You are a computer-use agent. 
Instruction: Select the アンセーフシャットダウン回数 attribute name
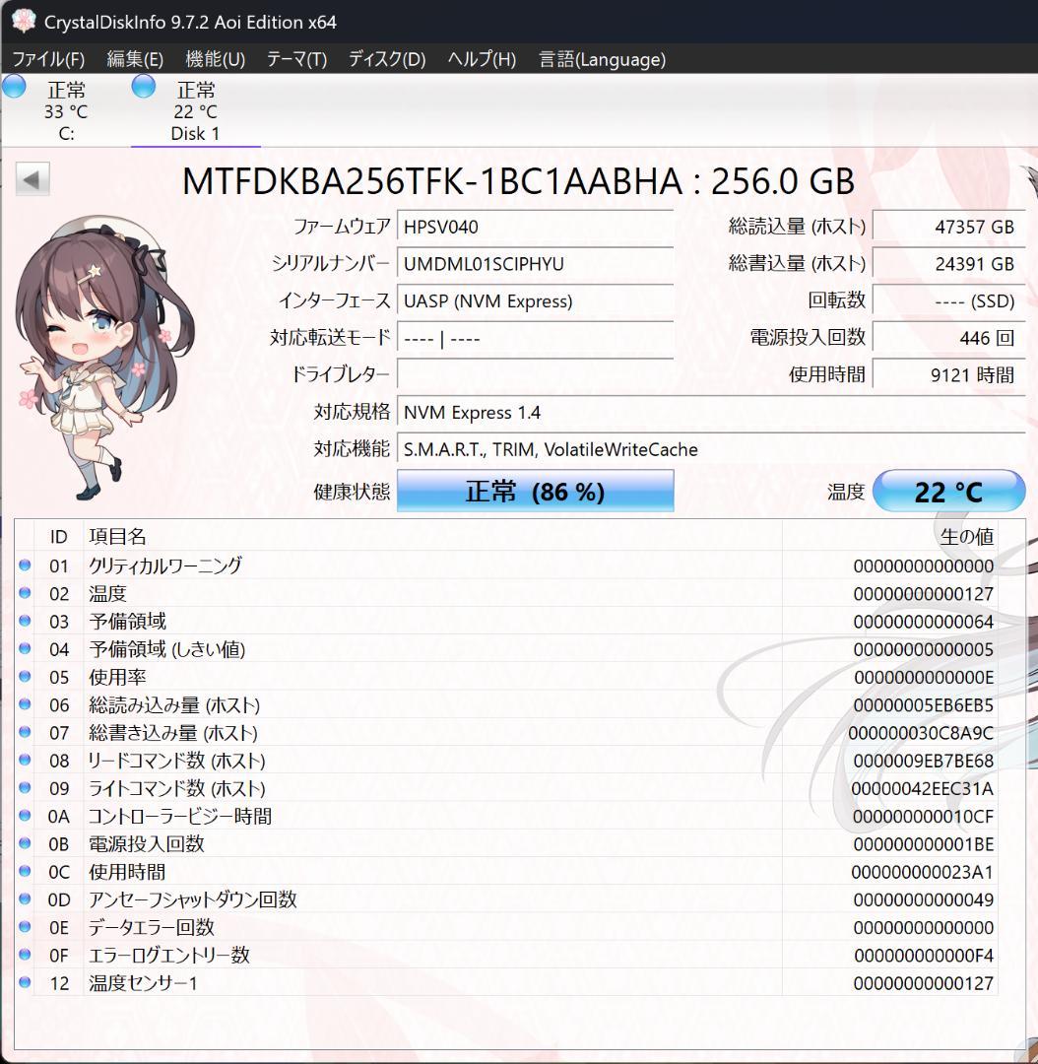click(x=193, y=899)
